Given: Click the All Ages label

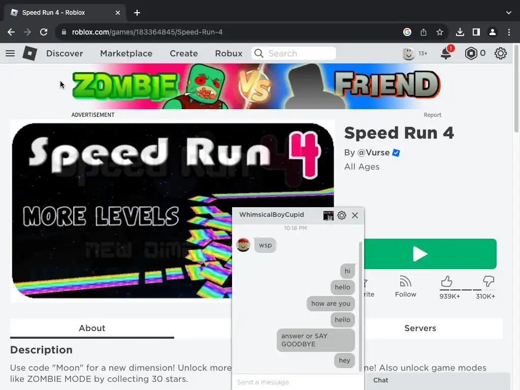Looking at the screenshot, I should [x=362, y=167].
